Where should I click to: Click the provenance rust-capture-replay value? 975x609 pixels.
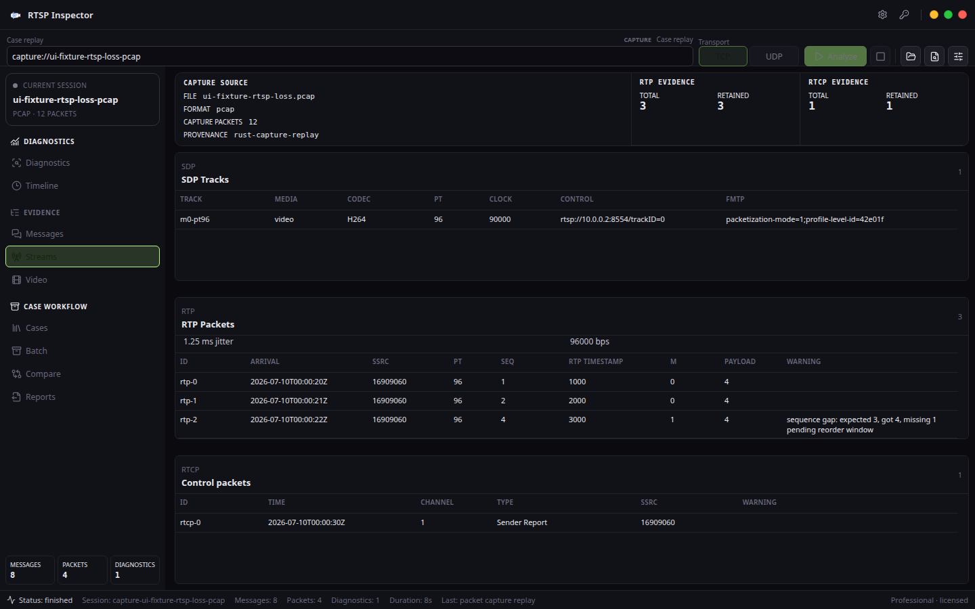pyautogui.click(x=276, y=135)
